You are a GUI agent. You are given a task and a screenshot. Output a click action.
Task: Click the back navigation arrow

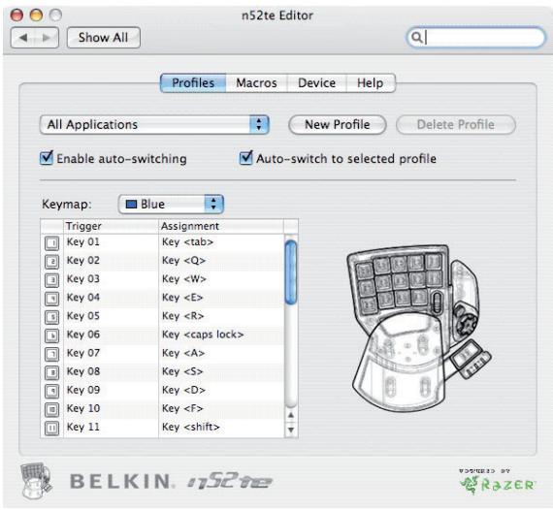click(x=23, y=38)
